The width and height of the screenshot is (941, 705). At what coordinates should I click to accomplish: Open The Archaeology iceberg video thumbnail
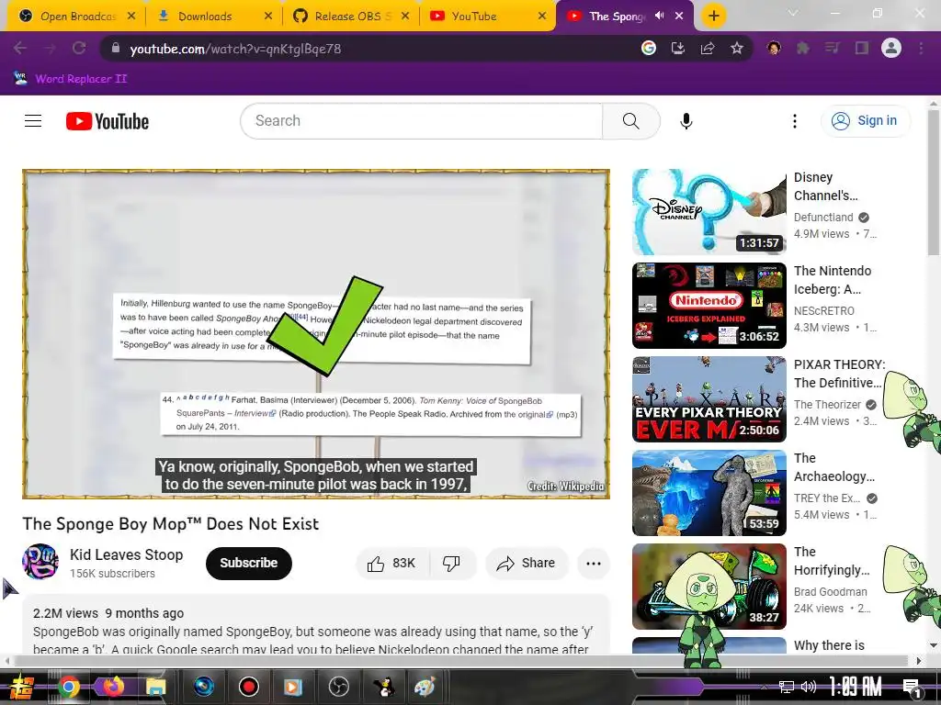[x=709, y=492]
